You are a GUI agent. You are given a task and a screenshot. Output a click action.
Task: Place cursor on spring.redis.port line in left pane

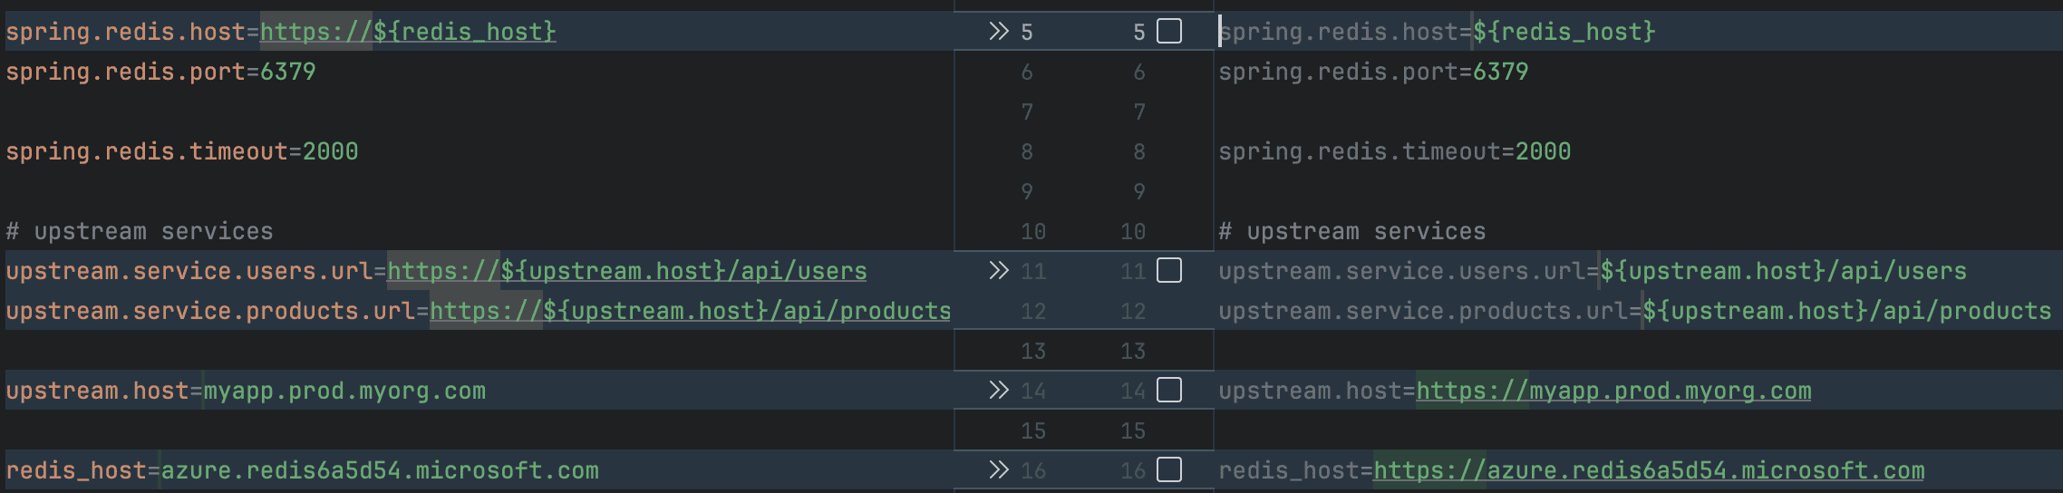pos(160,72)
